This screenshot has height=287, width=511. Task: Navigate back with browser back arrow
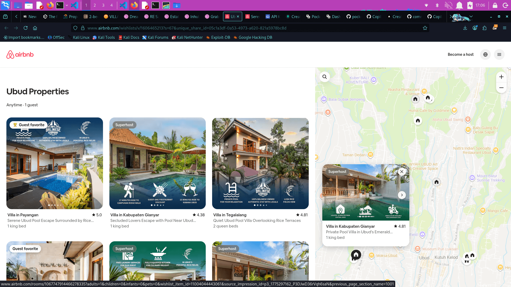pyautogui.click(x=6, y=28)
